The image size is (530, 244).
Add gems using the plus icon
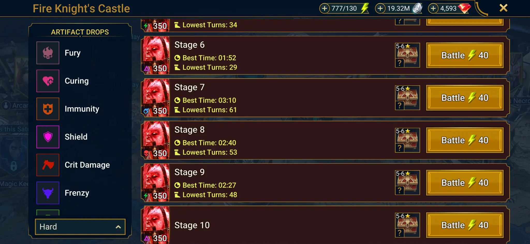(x=433, y=8)
